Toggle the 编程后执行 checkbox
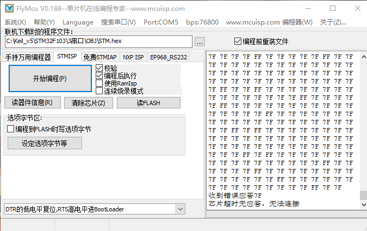The image size is (367, 231). click(99, 76)
